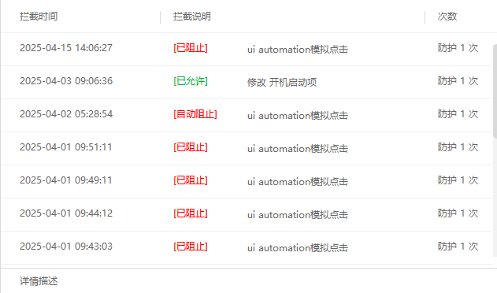Click the 修改 开机启动项 description text
The image size is (497, 293).
click(x=282, y=83)
